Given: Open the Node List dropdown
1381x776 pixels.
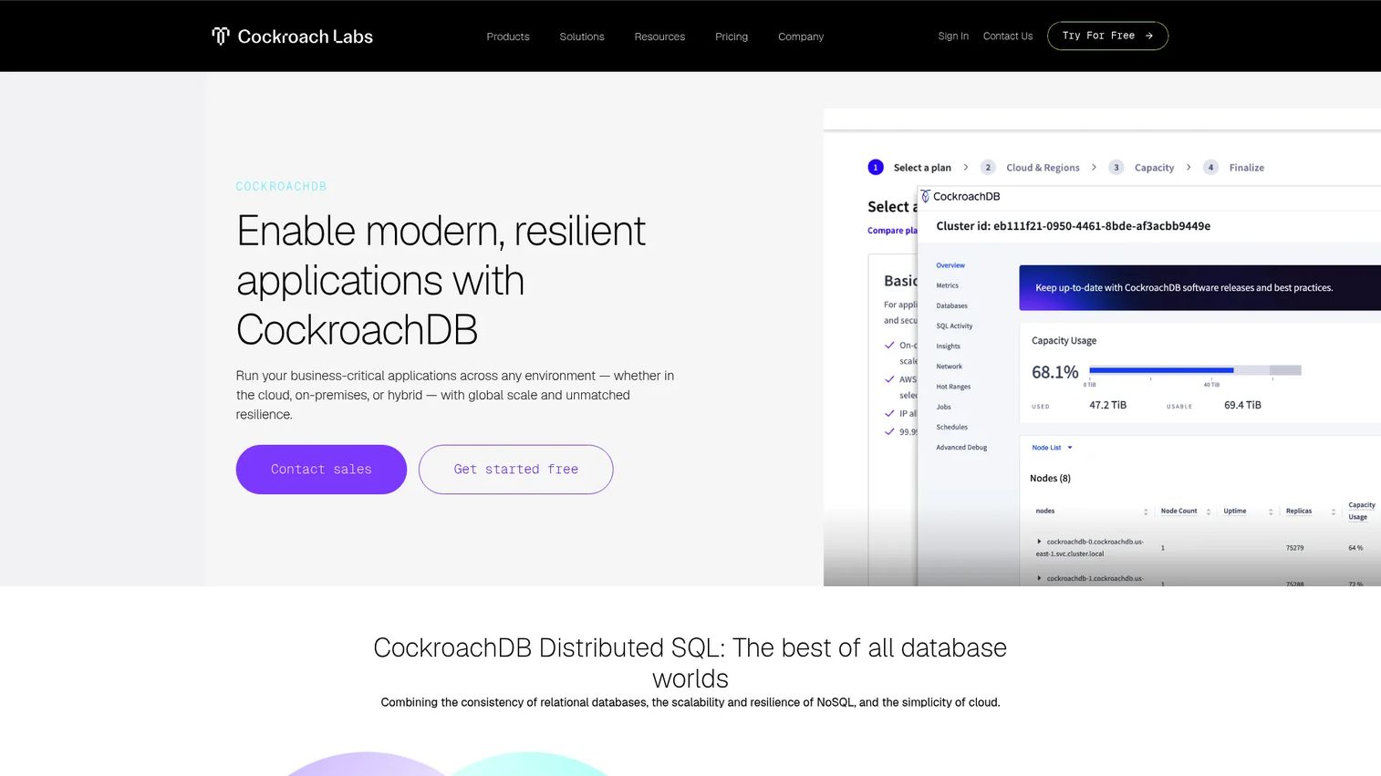Looking at the screenshot, I should point(1052,448).
